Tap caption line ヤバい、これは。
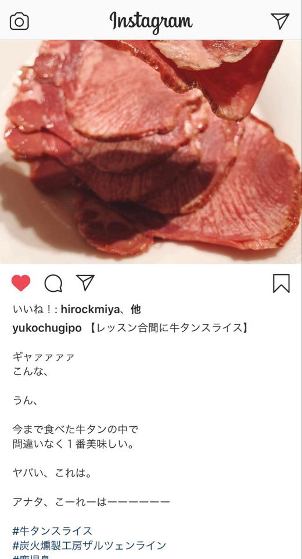This screenshot has width=302, height=559. click(53, 473)
